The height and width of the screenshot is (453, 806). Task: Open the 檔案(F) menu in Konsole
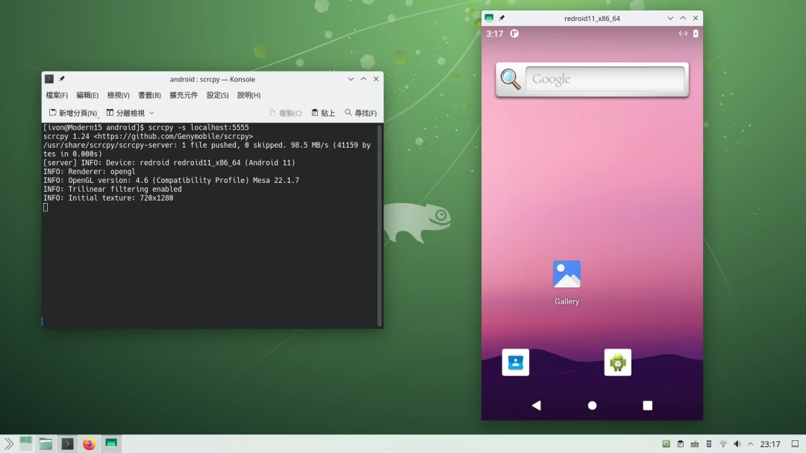57,96
